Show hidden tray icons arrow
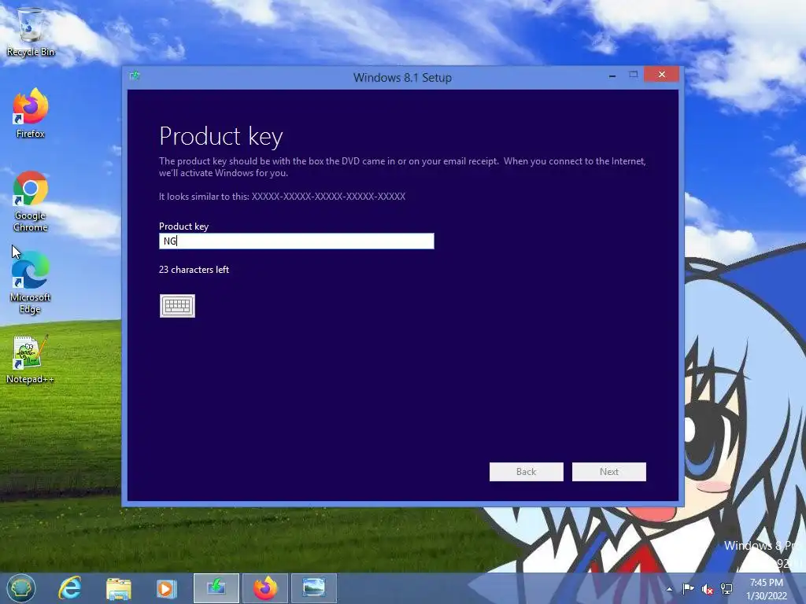Image resolution: width=806 pixels, height=604 pixels. coord(669,589)
